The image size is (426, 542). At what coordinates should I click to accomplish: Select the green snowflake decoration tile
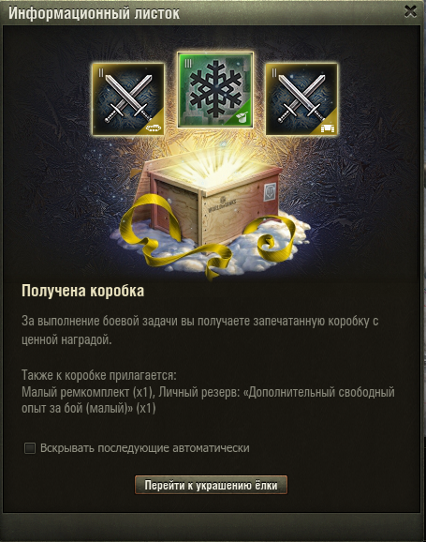pos(215,90)
